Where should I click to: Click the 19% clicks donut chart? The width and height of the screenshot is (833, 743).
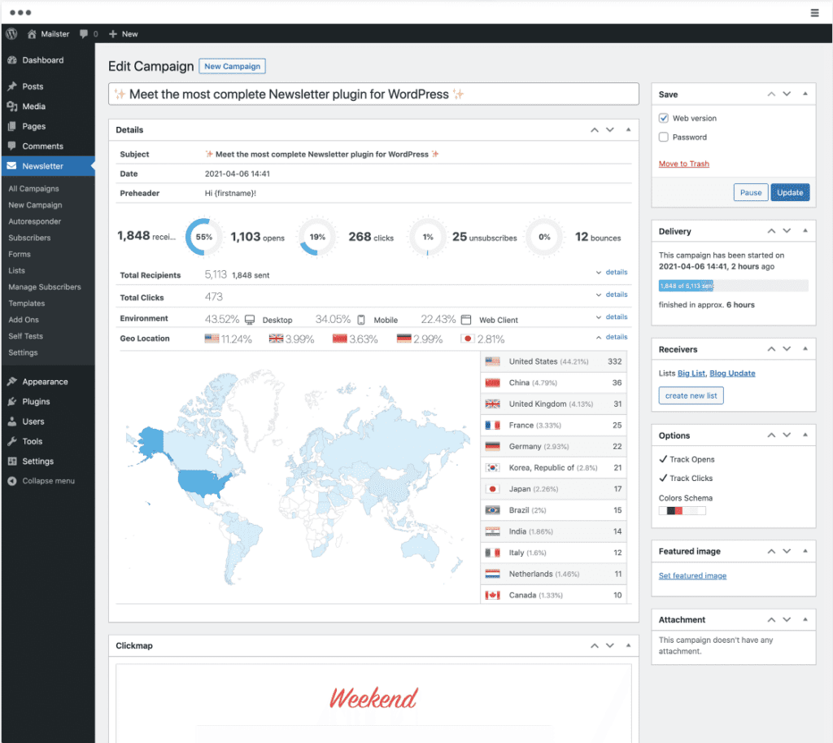coord(317,237)
